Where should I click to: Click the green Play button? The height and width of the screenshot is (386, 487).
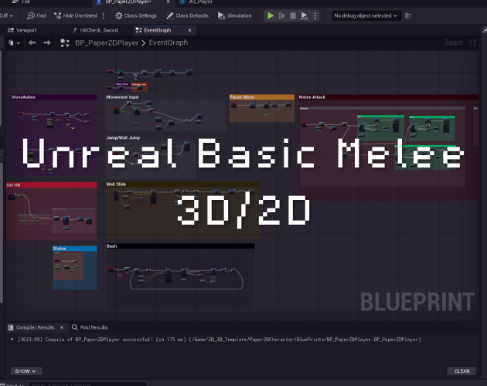coord(271,15)
